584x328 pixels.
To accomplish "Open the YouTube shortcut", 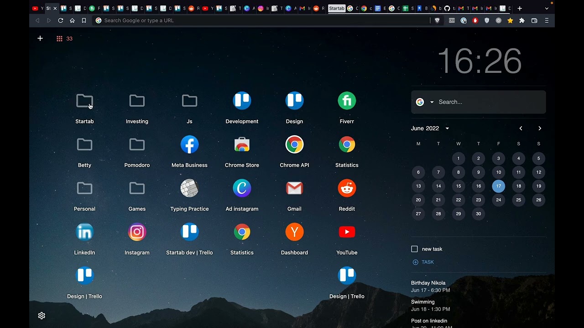I will pyautogui.click(x=347, y=232).
